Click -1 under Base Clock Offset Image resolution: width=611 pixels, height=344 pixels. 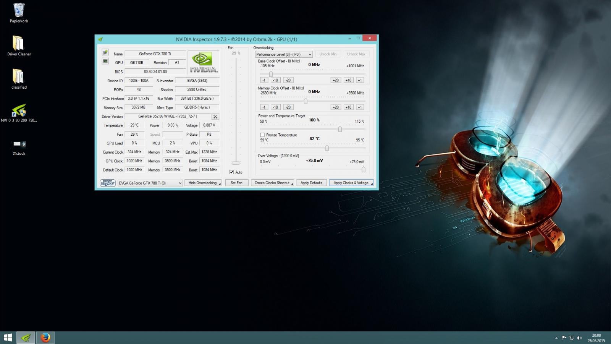click(x=264, y=80)
